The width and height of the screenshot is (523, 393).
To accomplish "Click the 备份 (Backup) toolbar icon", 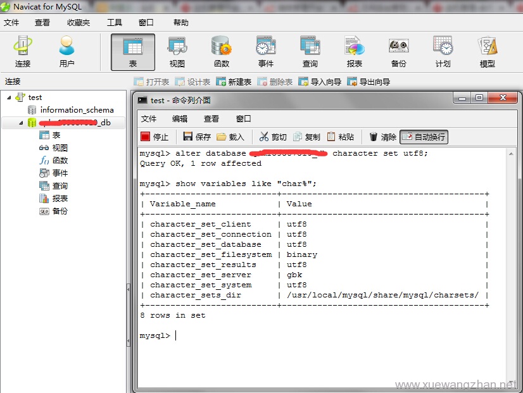I will [x=398, y=51].
